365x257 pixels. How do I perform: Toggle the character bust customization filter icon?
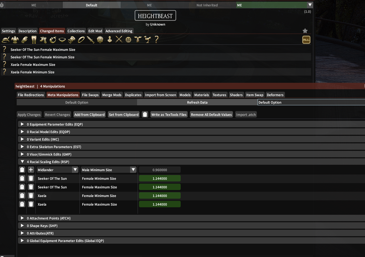[x=110, y=39]
